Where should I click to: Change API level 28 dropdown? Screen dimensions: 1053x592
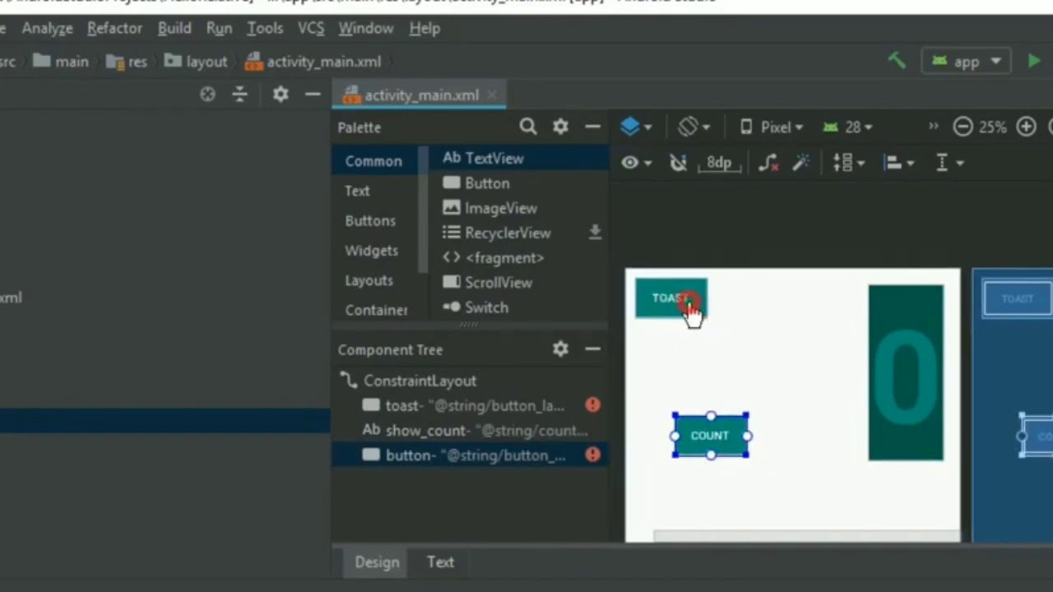(x=847, y=127)
